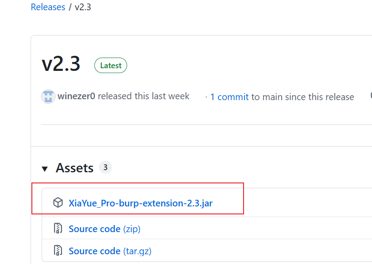Screen dimensions: 372x264
Task: Download Source code (tar.gz)
Action: tap(110, 251)
